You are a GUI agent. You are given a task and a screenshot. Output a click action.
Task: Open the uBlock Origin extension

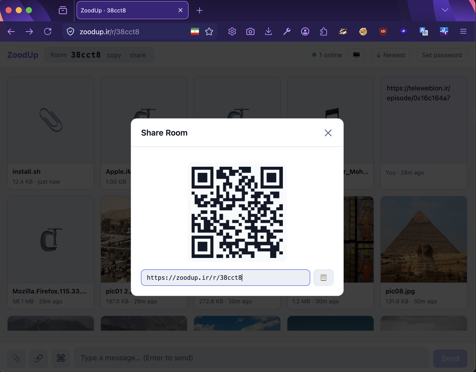(x=383, y=31)
